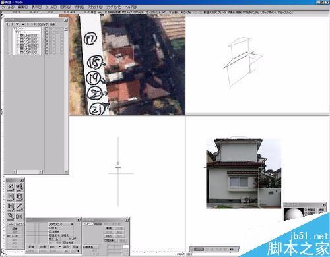The image size is (330, 257).
Task: Open the dropdown between 復帰 and 読込 buttons
Action: click(x=55, y=247)
